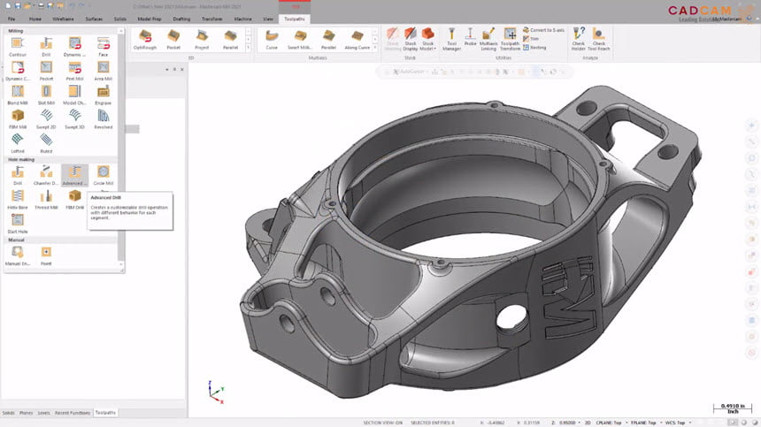
Task: Open the Drafting ribbon tab
Action: click(x=181, y=19)
